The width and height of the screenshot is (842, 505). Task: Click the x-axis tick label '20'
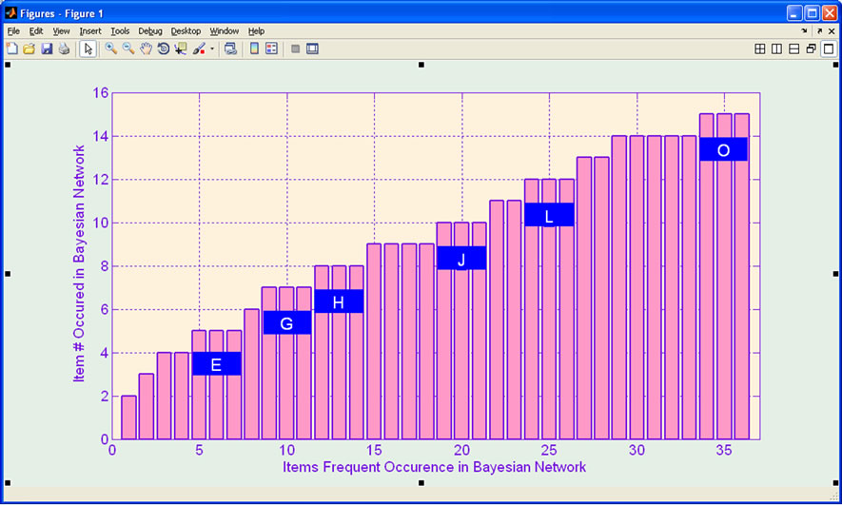coord(461,450)
